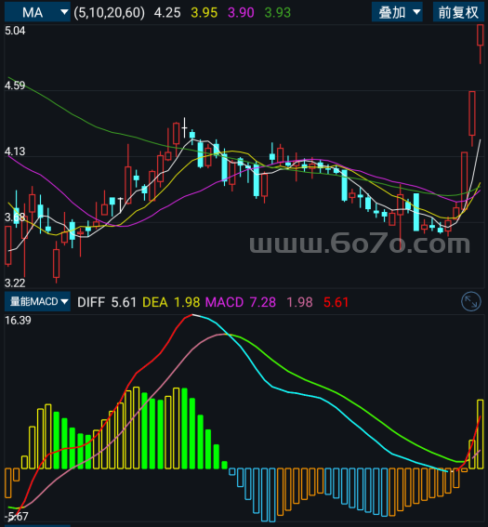Click the 量能MACD dropdown arrow triangle
This screenshot has width=488, height=527.
64,301
